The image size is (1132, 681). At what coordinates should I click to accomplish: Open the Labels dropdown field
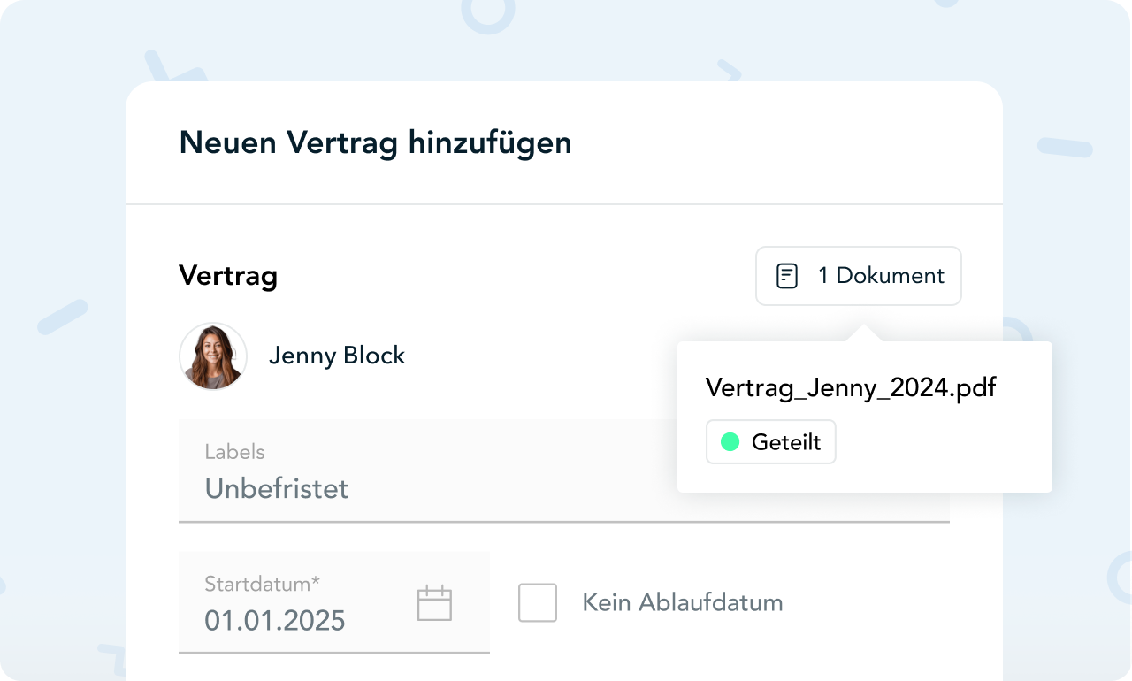pyautogui.click(x=424, y=471)
